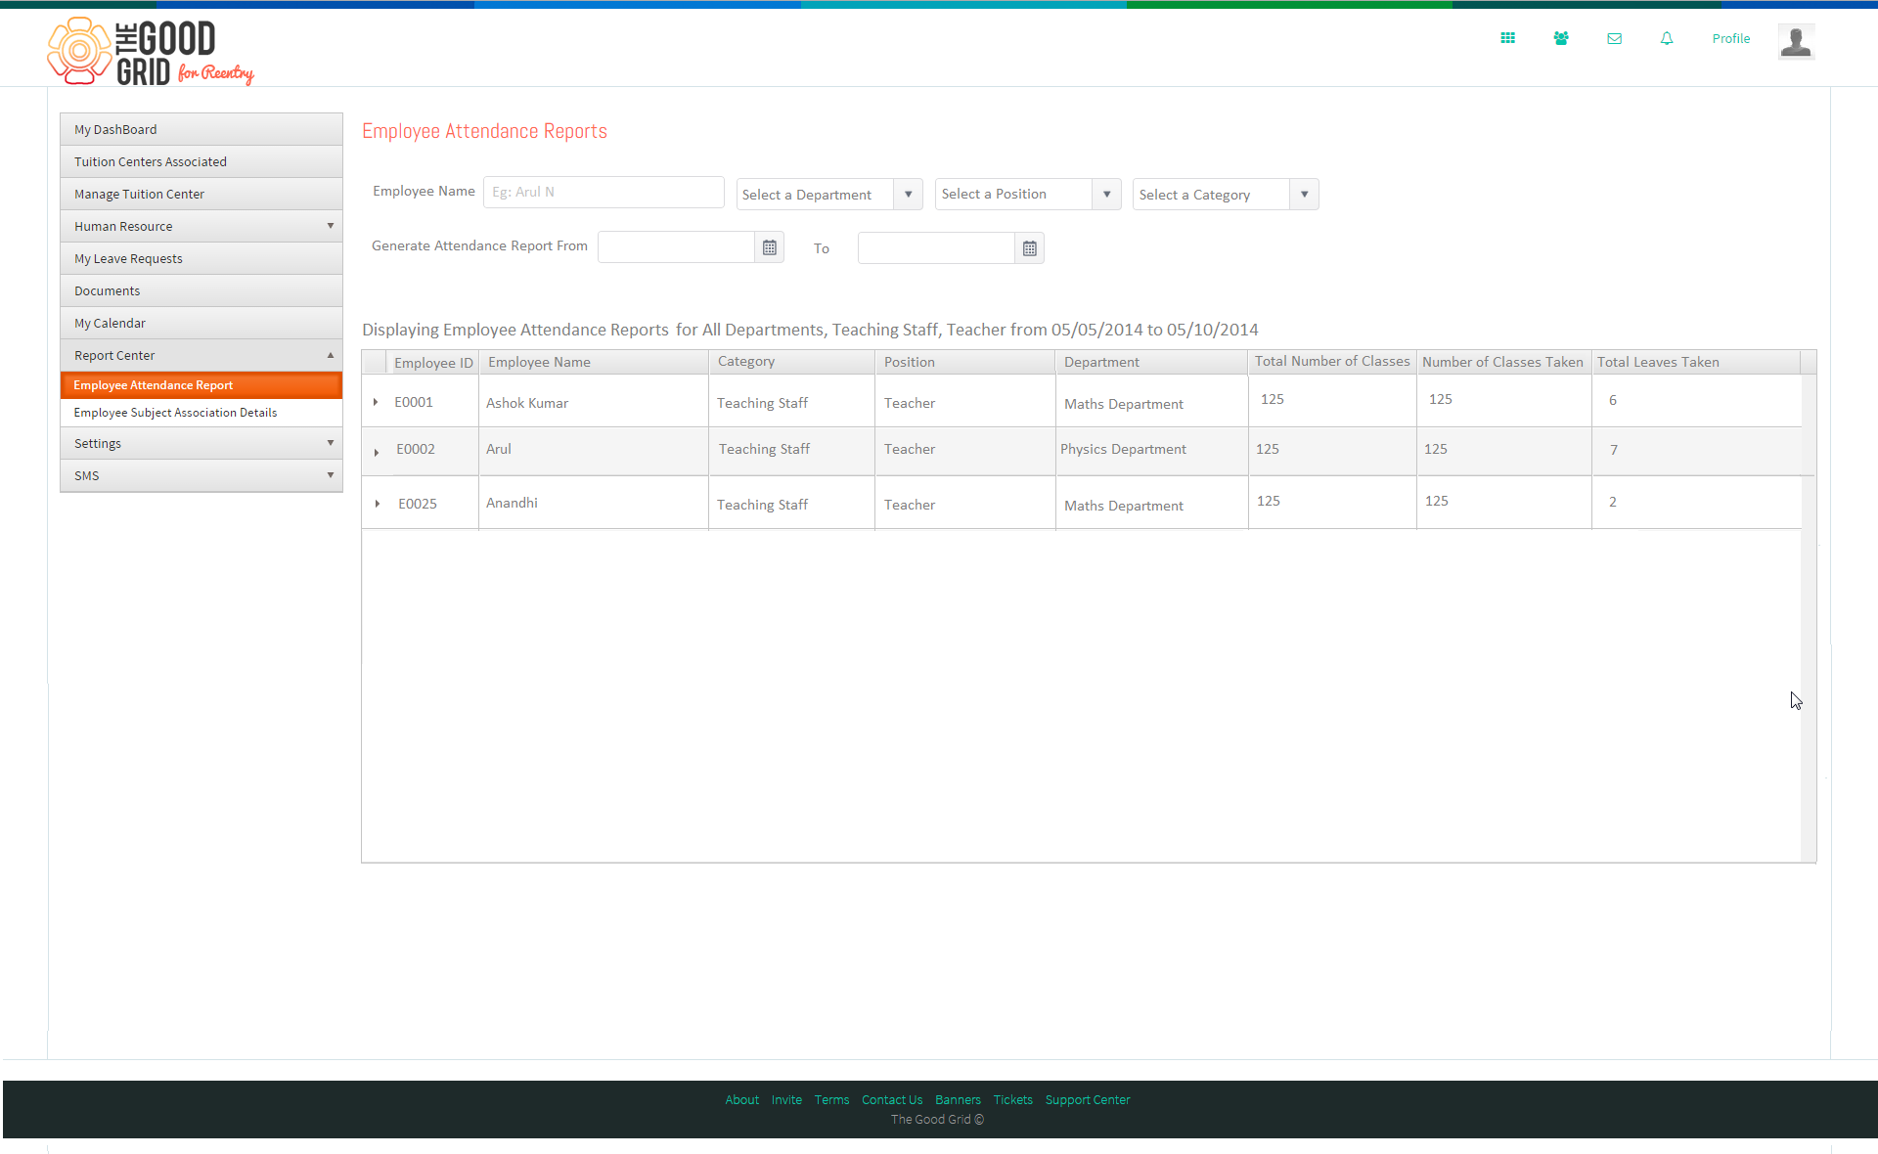Click leaves value 6 in Ashok Kumar row
The height and width of the screenshot is (1154, 1878).
[x=1612, y=400]
